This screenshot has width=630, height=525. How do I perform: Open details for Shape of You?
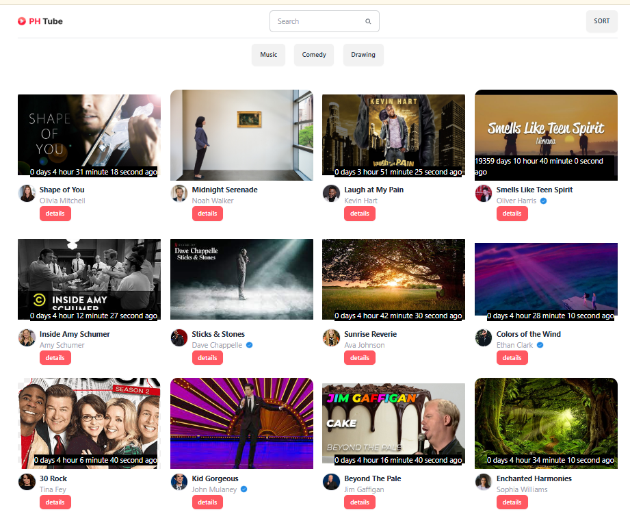(55, 214)
